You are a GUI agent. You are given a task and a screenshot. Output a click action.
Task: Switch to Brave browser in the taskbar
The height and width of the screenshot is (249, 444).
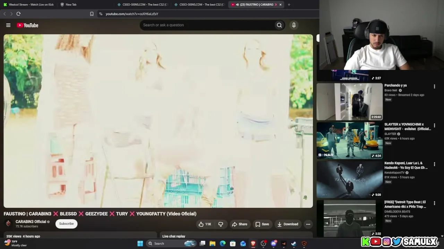[x=253, y=243]
